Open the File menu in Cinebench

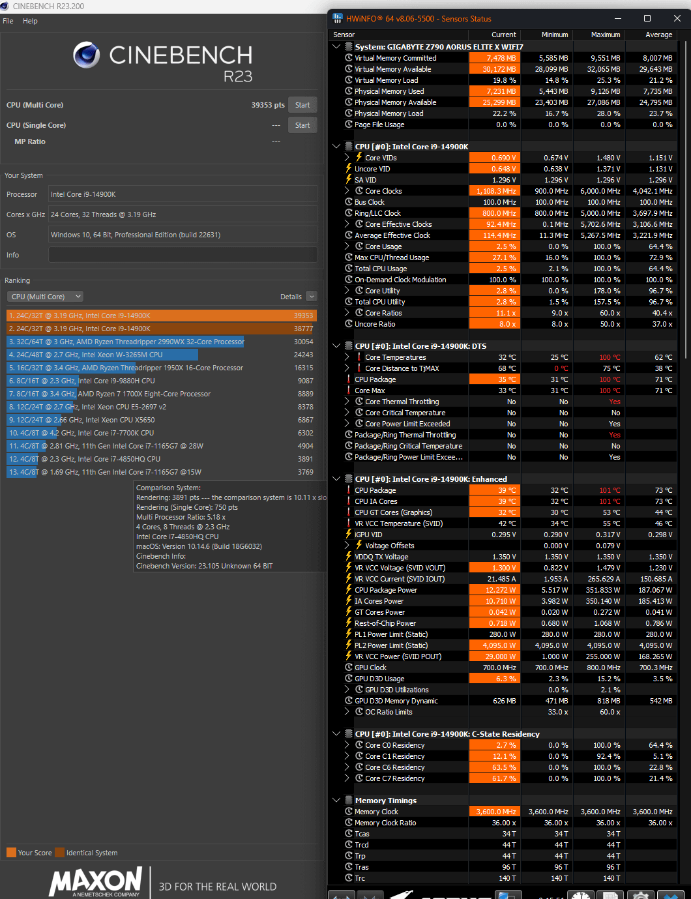[8, 21]
